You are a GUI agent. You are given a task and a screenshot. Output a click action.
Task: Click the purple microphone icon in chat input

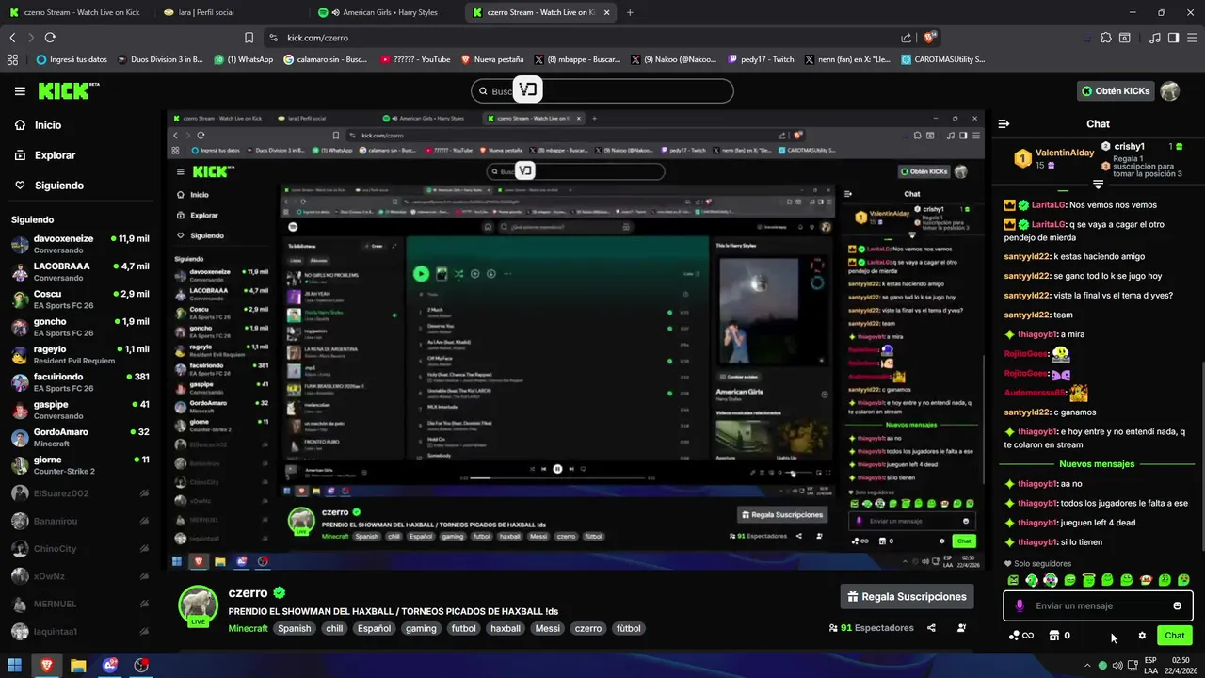1020,605
